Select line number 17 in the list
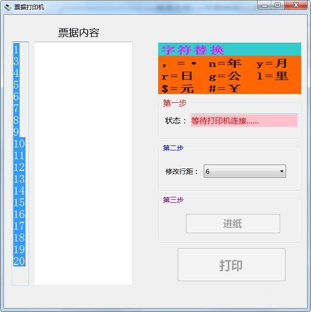The width and height of the screenshot is (311, 312). click(19, 226)
